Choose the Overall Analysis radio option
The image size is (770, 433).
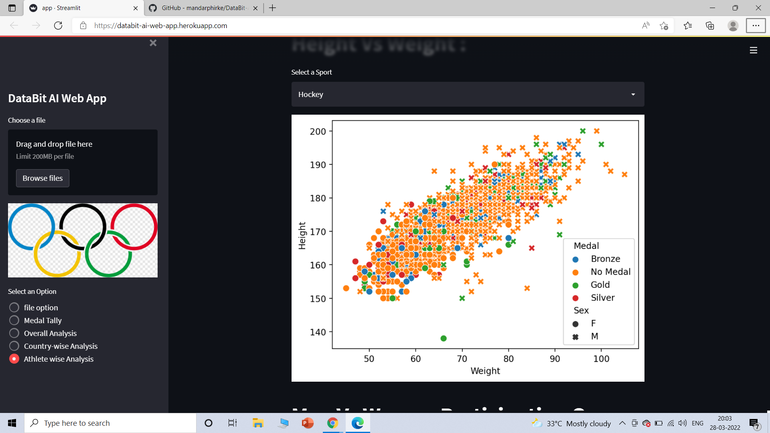point(14,333)
